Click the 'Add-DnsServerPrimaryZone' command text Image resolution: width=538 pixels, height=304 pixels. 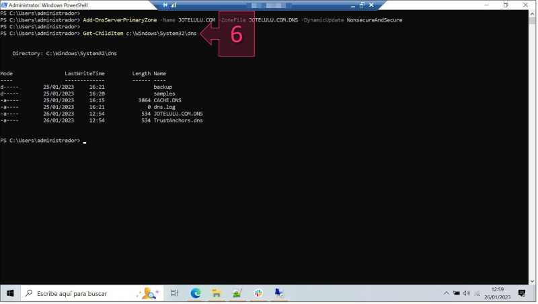[x=120, y=20]
